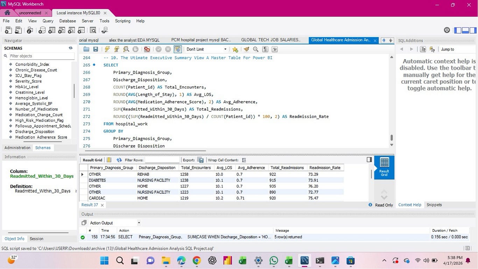Open the Snippets tab

tap(434, 205)
